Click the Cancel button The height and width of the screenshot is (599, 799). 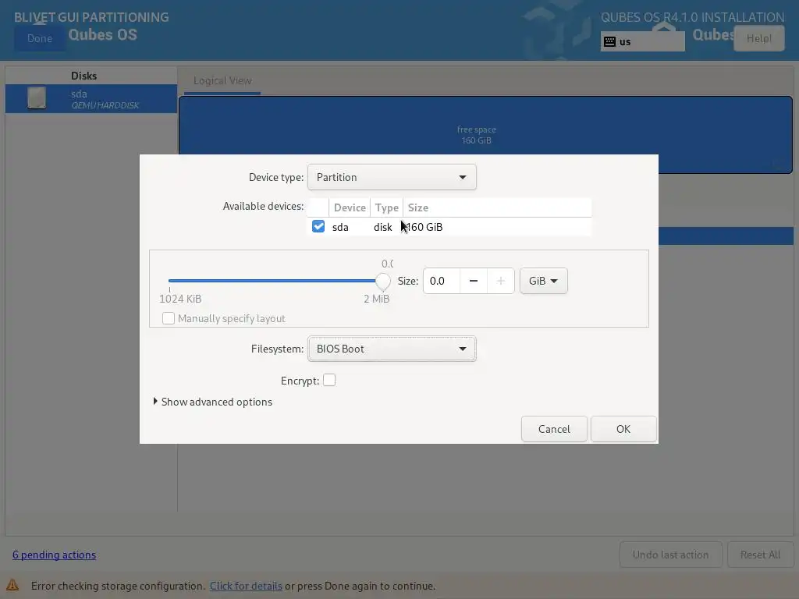coord(554,429)
